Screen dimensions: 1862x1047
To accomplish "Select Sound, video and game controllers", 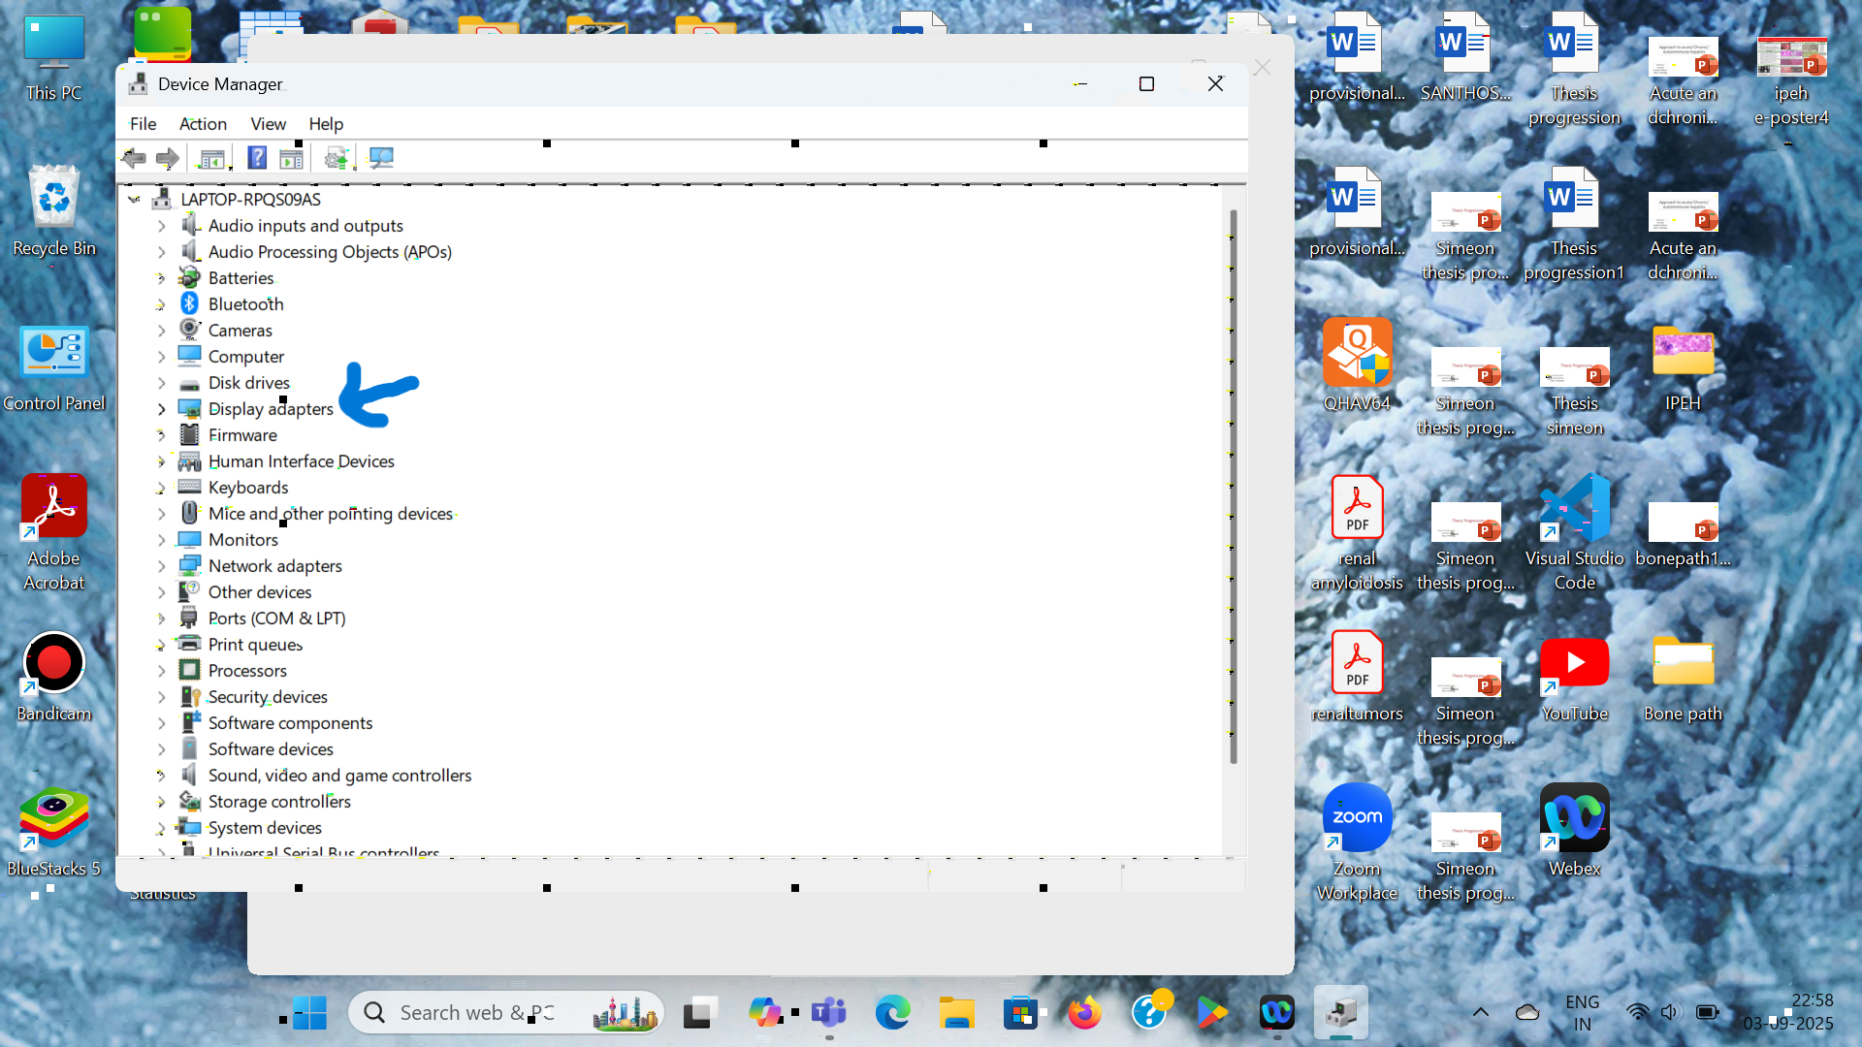I will point(339,776).
